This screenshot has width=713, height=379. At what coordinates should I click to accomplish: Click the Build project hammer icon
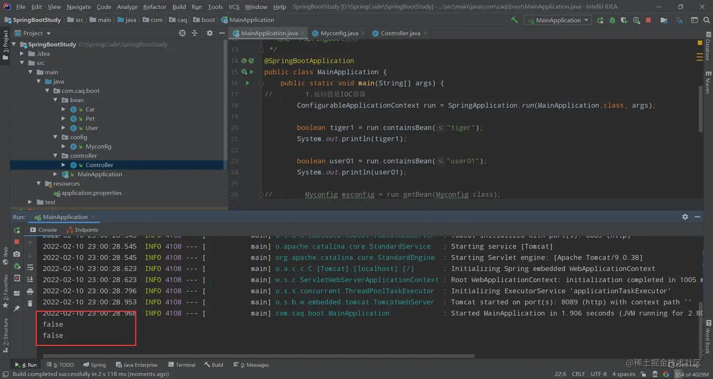coord(514,20)
